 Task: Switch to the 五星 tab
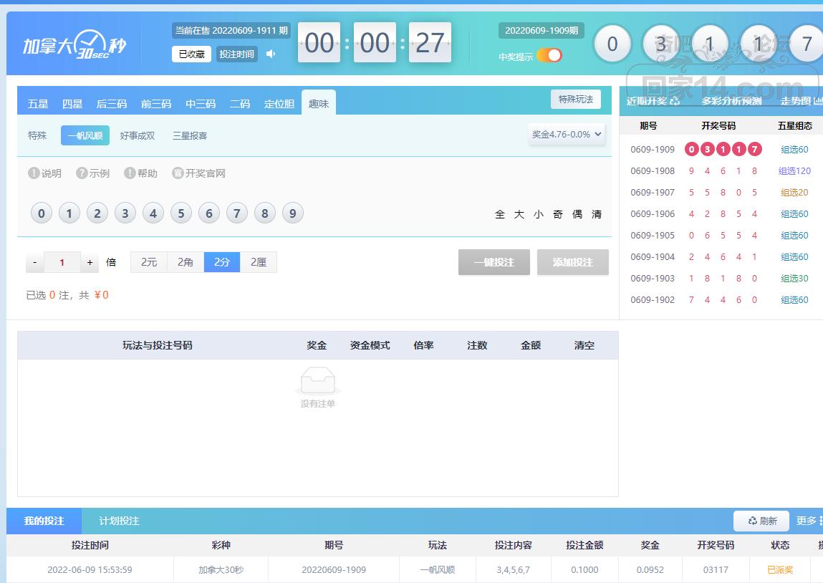click(x=38, y=104)
